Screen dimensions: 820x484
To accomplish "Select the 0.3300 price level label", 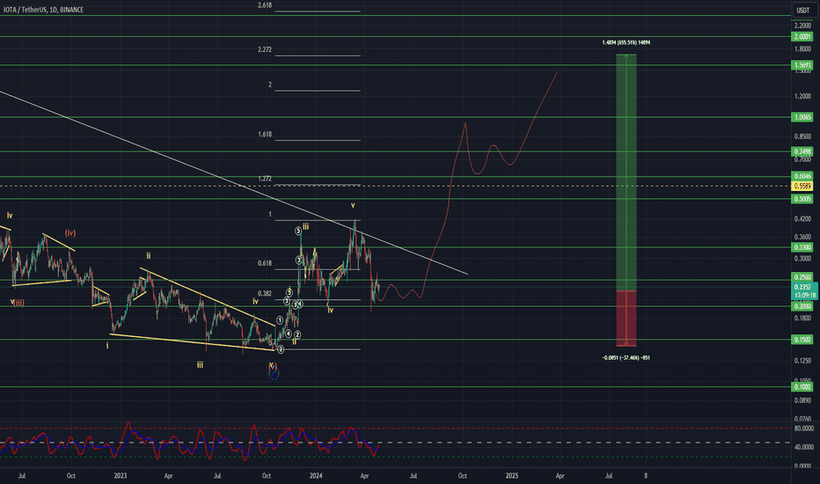I will pos(802,247).
